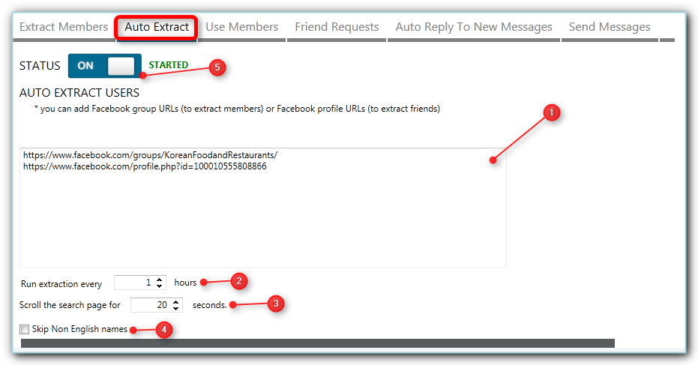The width and height of the screenshot is (698, 365).
Task: Click the note about adding Facebook group URLs
Action: click(237, 109)
